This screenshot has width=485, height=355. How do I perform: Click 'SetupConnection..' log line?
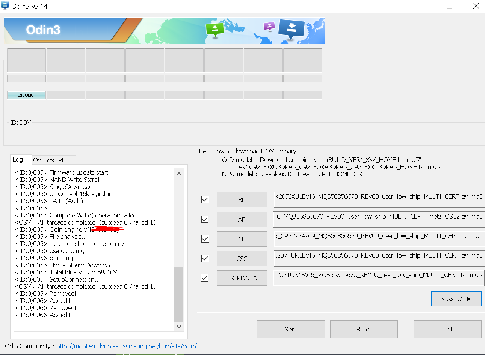(57, 279)
